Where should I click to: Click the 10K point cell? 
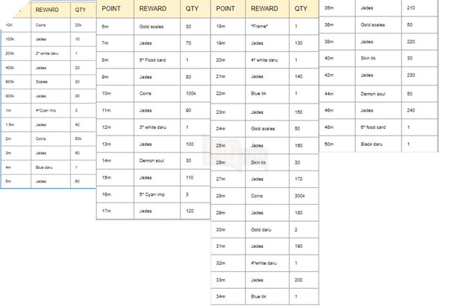click(9, 25)
